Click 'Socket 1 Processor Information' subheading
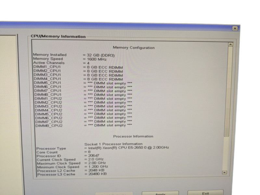Screen dimensions: 260x195 [x=113, y=144]
